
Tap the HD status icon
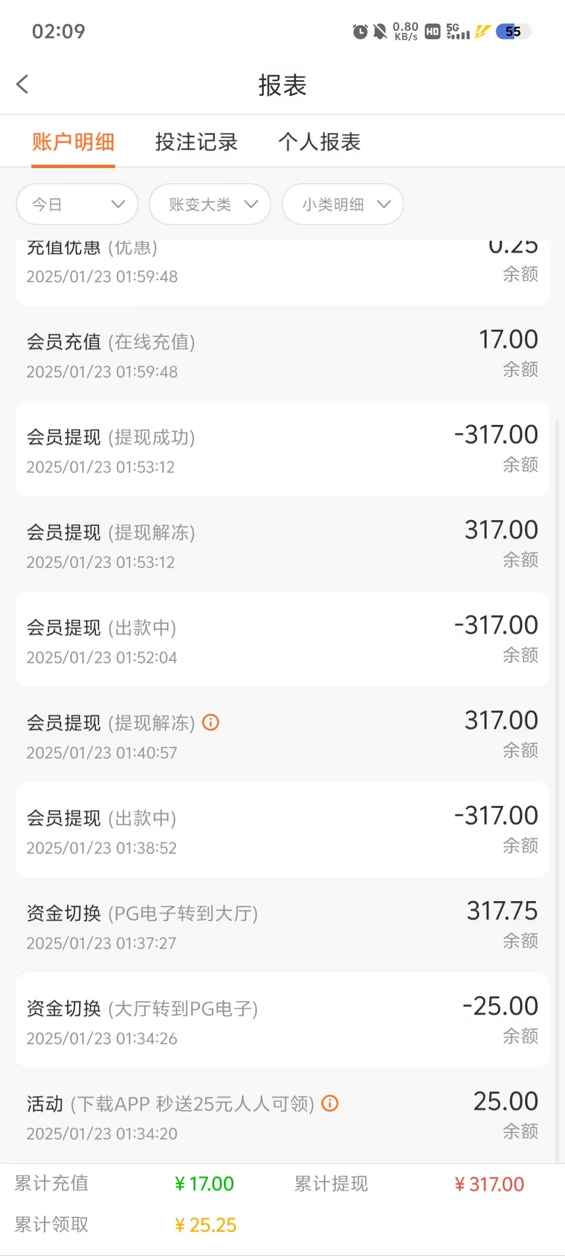pos(433,32)
